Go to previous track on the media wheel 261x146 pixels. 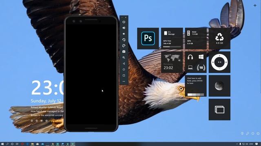(213, 62)
